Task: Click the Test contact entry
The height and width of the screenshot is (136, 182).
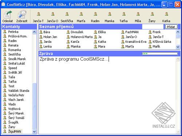Action: pos(9,86)
